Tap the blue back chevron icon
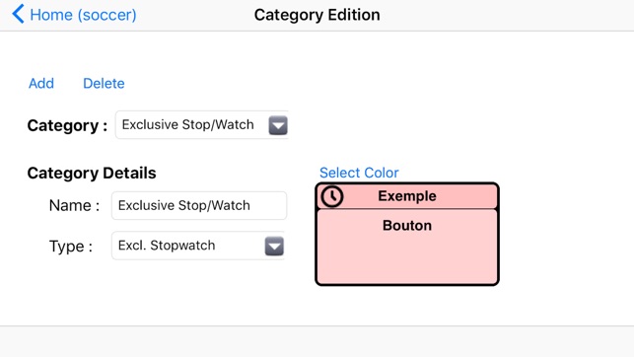The width and height of the screenshot is (634, 357). point(18,14)
